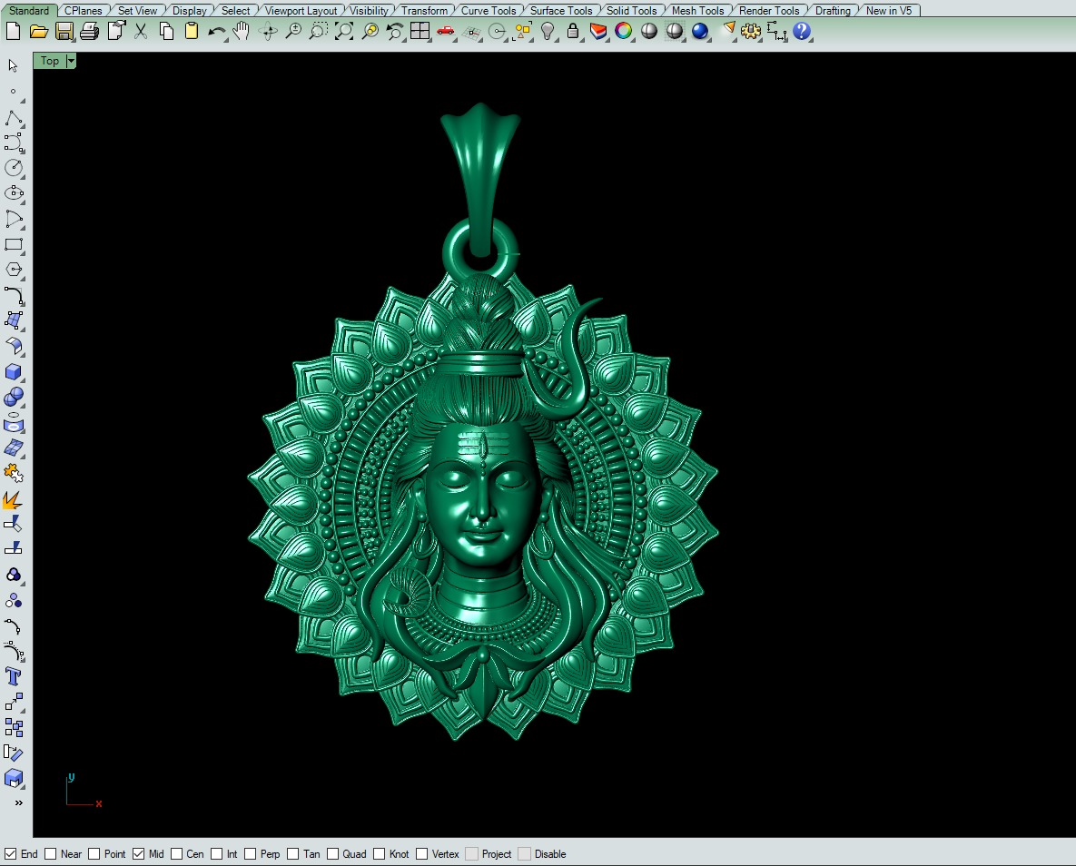Select the Polyline tool in sidebar

(14, 118)
